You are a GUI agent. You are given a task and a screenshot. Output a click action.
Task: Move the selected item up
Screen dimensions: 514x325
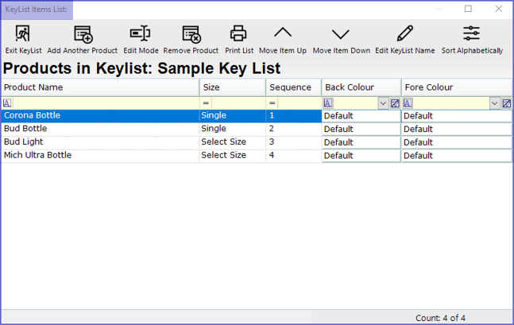283,34
